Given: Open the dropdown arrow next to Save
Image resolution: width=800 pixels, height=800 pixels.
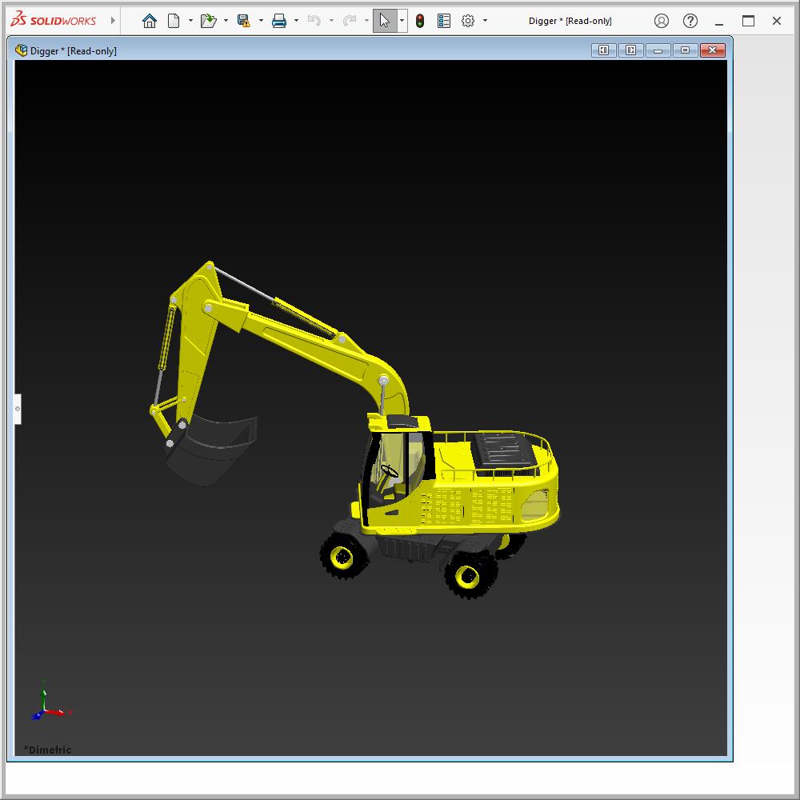Looking at the screenshot, I should (261, 21).
